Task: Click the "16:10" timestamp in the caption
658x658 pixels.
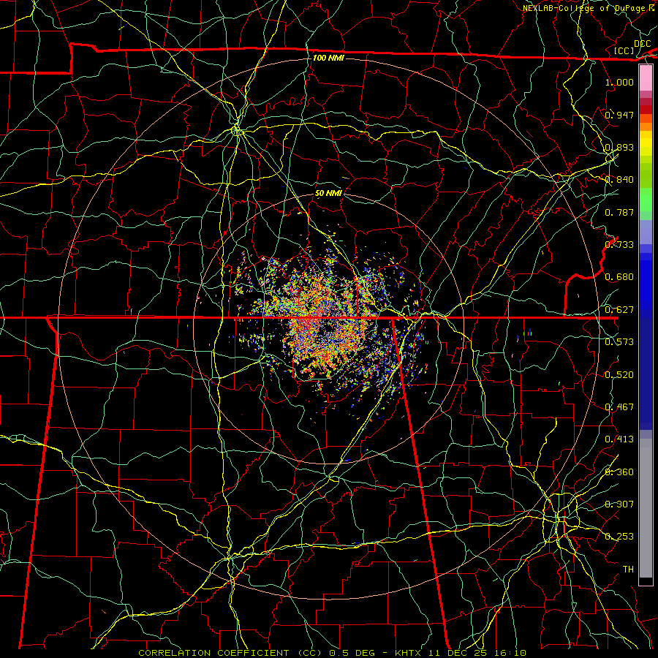Action: 510,653
